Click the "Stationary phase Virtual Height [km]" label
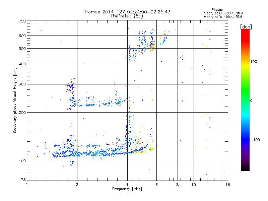Screen dimensions: 268x201 [x=15, y=100]
